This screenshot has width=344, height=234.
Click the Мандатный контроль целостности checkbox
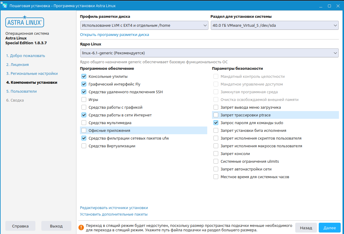pos(216,77)
